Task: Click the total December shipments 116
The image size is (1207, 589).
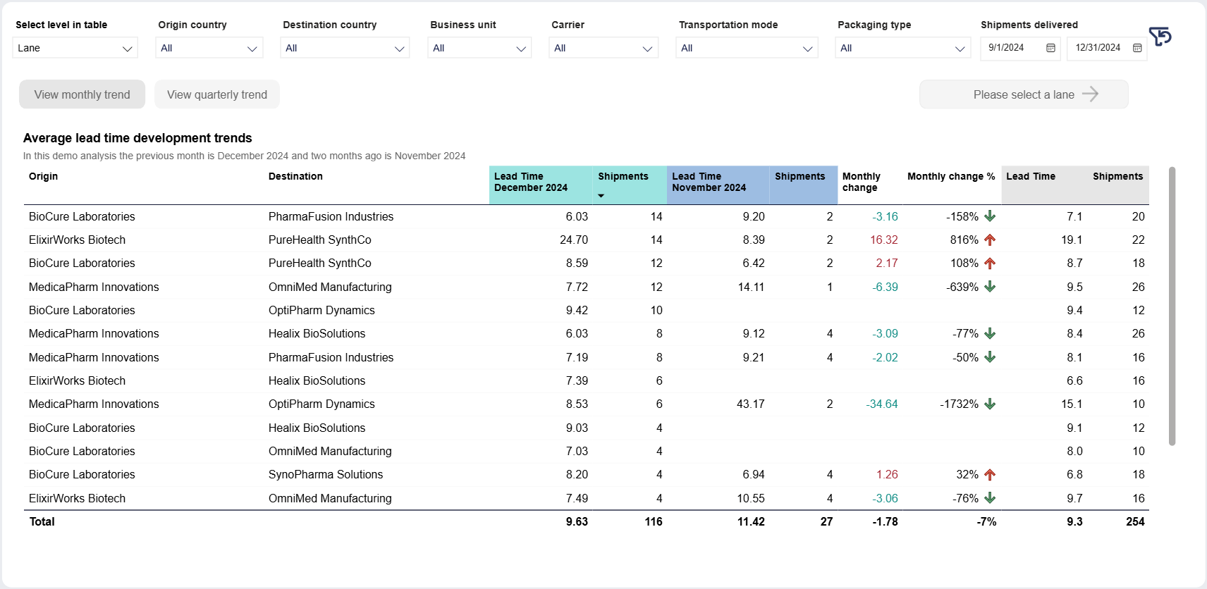Action: tap(654, 521)
